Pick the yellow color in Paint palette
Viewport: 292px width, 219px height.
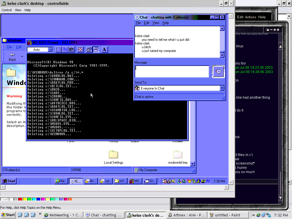tap(25, 199)
